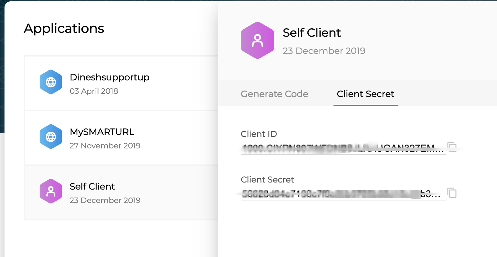Switch to the Generate Code tab

275,94
